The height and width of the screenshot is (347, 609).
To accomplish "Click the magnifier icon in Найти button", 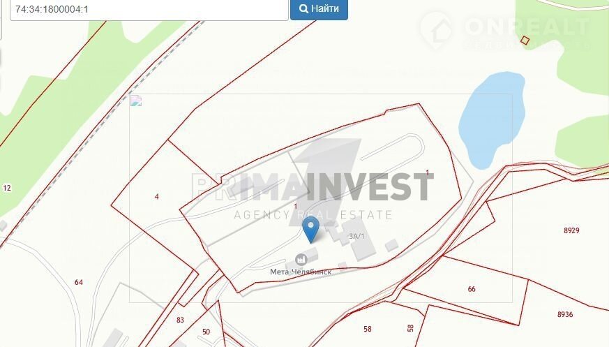I will [303, 8].
